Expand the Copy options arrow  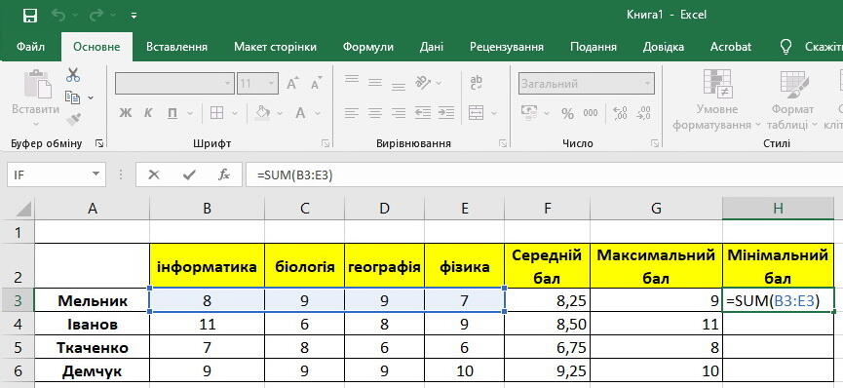click(x=91, y=97)
